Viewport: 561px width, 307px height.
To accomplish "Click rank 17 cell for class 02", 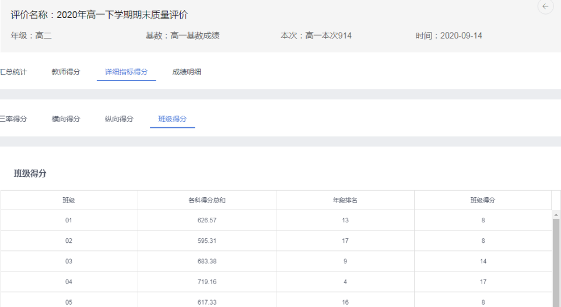I will coord(345,240).
